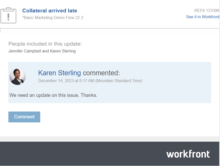
Task: Follow the See it in Workfront link
Action: [203, 17]
